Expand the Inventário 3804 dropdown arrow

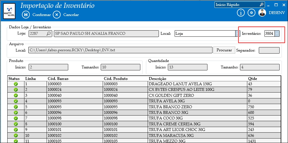(277, 34)
